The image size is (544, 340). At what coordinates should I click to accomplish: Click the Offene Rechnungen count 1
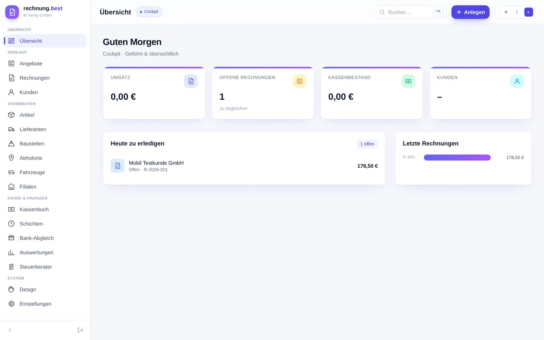222,97
